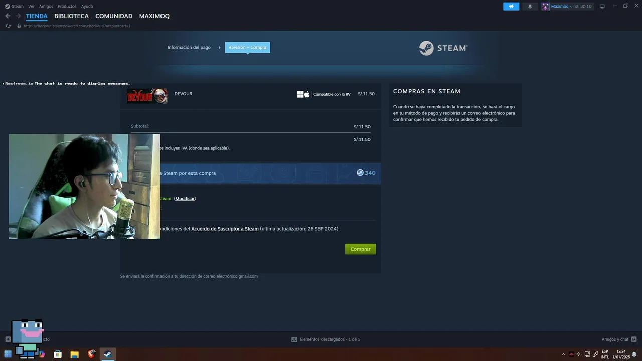Click the Windows platform icon

[x=300, y=94]
